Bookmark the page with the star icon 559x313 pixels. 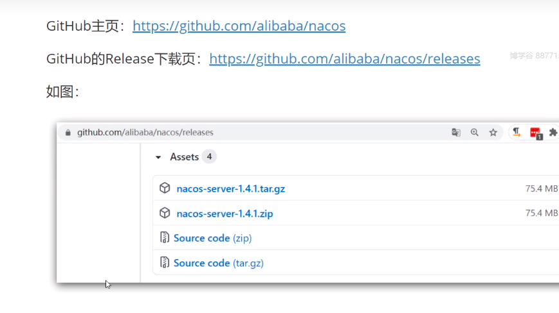(x=493, y=133)
